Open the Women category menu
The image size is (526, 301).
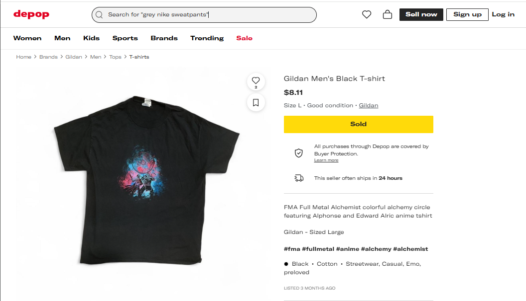pyautogui.click(x=27, y=38)
